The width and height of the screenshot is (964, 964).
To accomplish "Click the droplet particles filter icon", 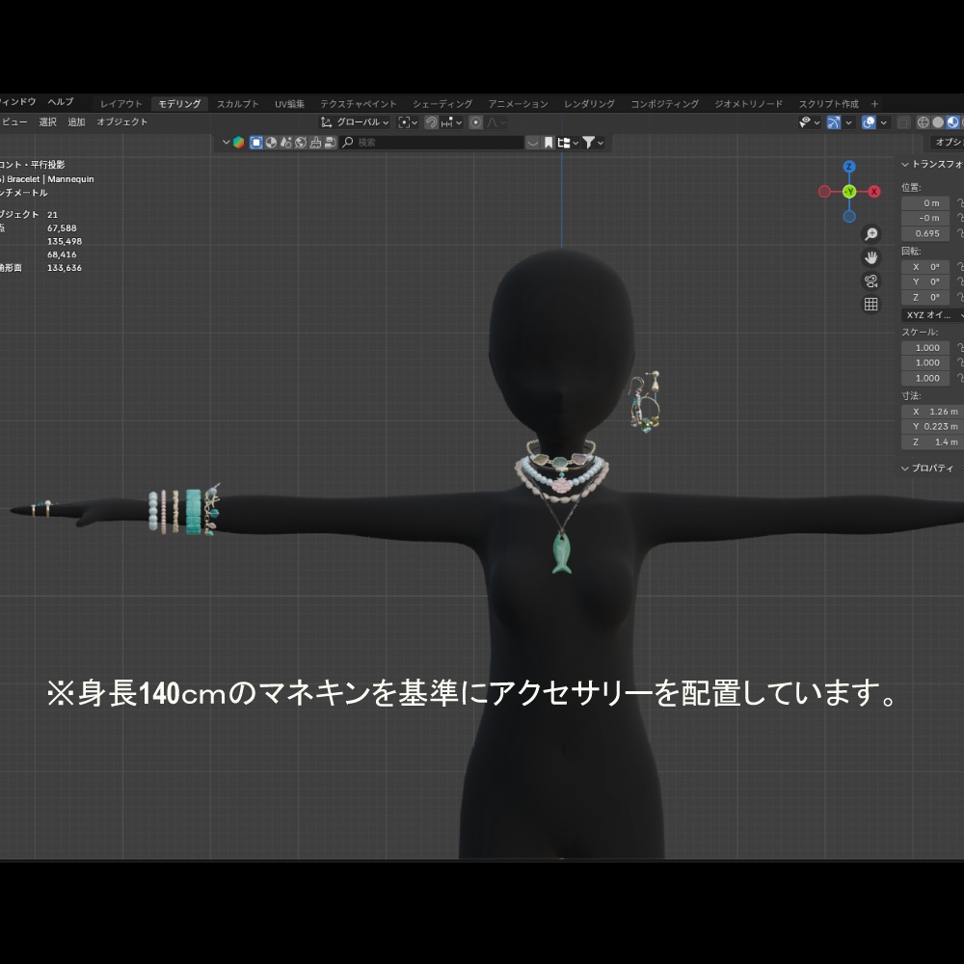I will point(286,143).
